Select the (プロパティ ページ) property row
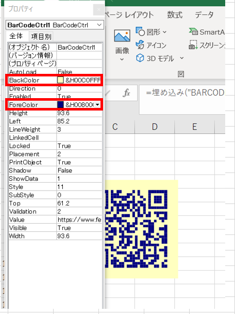 click(55, 64)
